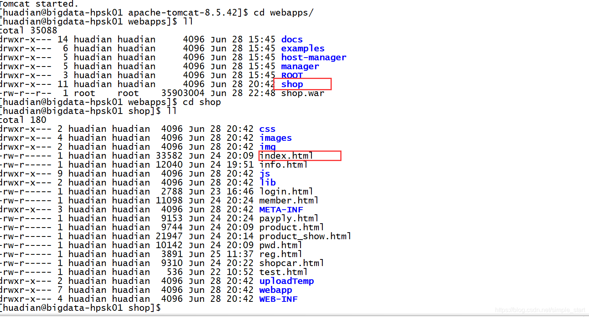The height and width of the screenshot is (317, 589).
Task: Select the 22:48 timestamp of shop.war
Action: tap(262, 93)
